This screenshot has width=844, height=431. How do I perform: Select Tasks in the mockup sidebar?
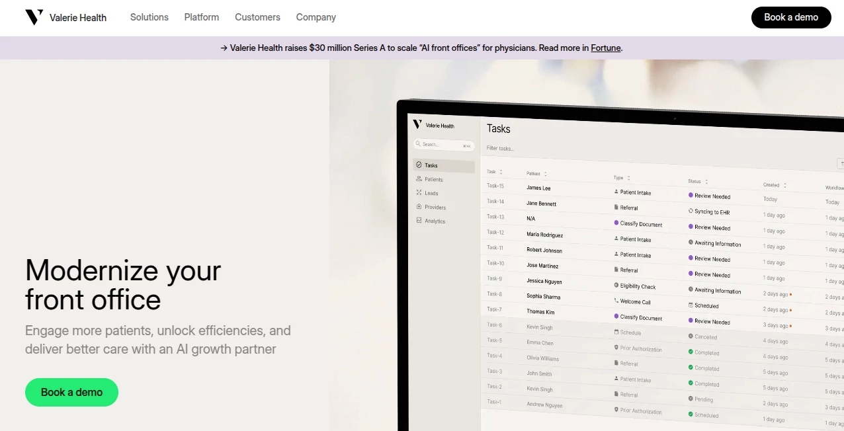(444, 165)
